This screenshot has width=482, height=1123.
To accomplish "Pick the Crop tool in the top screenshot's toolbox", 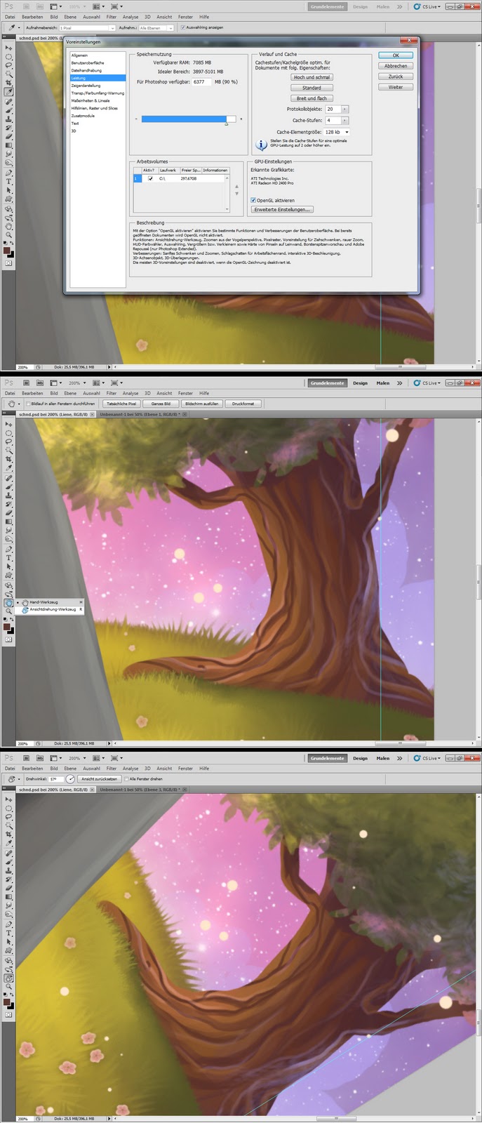I will click(9, 83).
